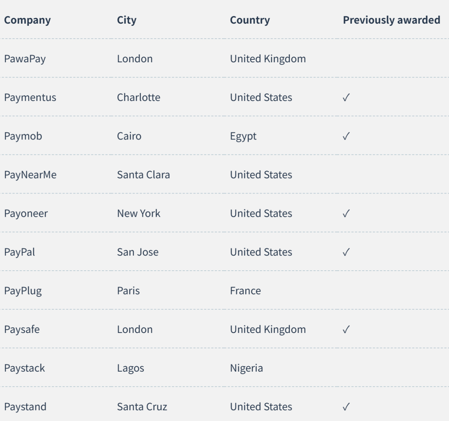Sort by the City column header
Image resolution: width=449 pixels, height=421 pixels.
[126, 20]
